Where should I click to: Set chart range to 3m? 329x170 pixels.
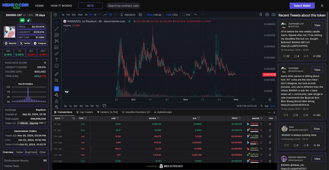(x=81, y=106)
